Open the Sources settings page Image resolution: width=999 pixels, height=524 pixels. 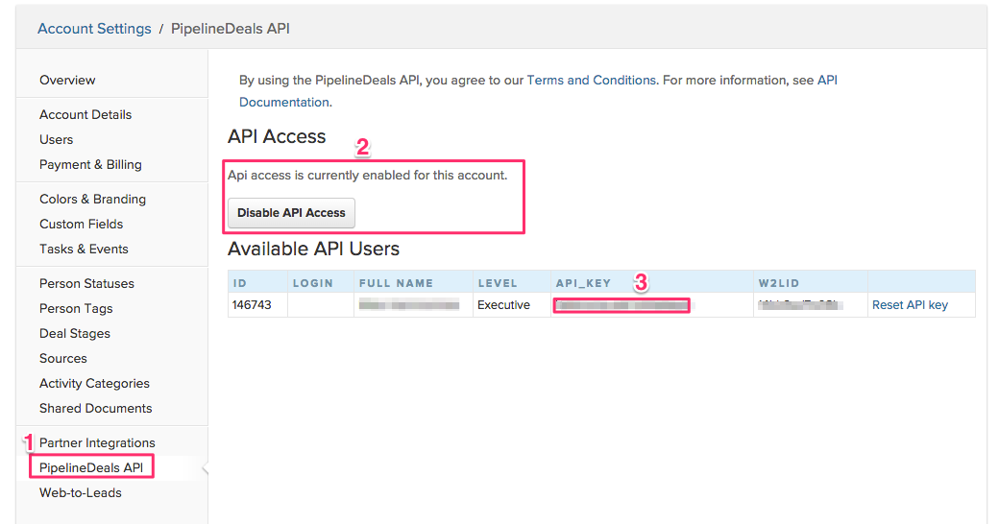click(x=63, y=359)
